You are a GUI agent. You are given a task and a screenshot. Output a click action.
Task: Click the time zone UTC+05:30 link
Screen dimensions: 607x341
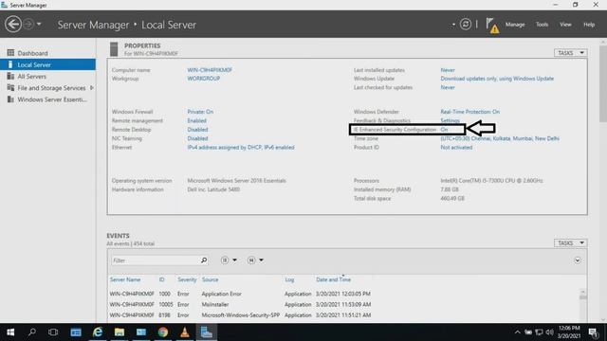click(500, 138)
